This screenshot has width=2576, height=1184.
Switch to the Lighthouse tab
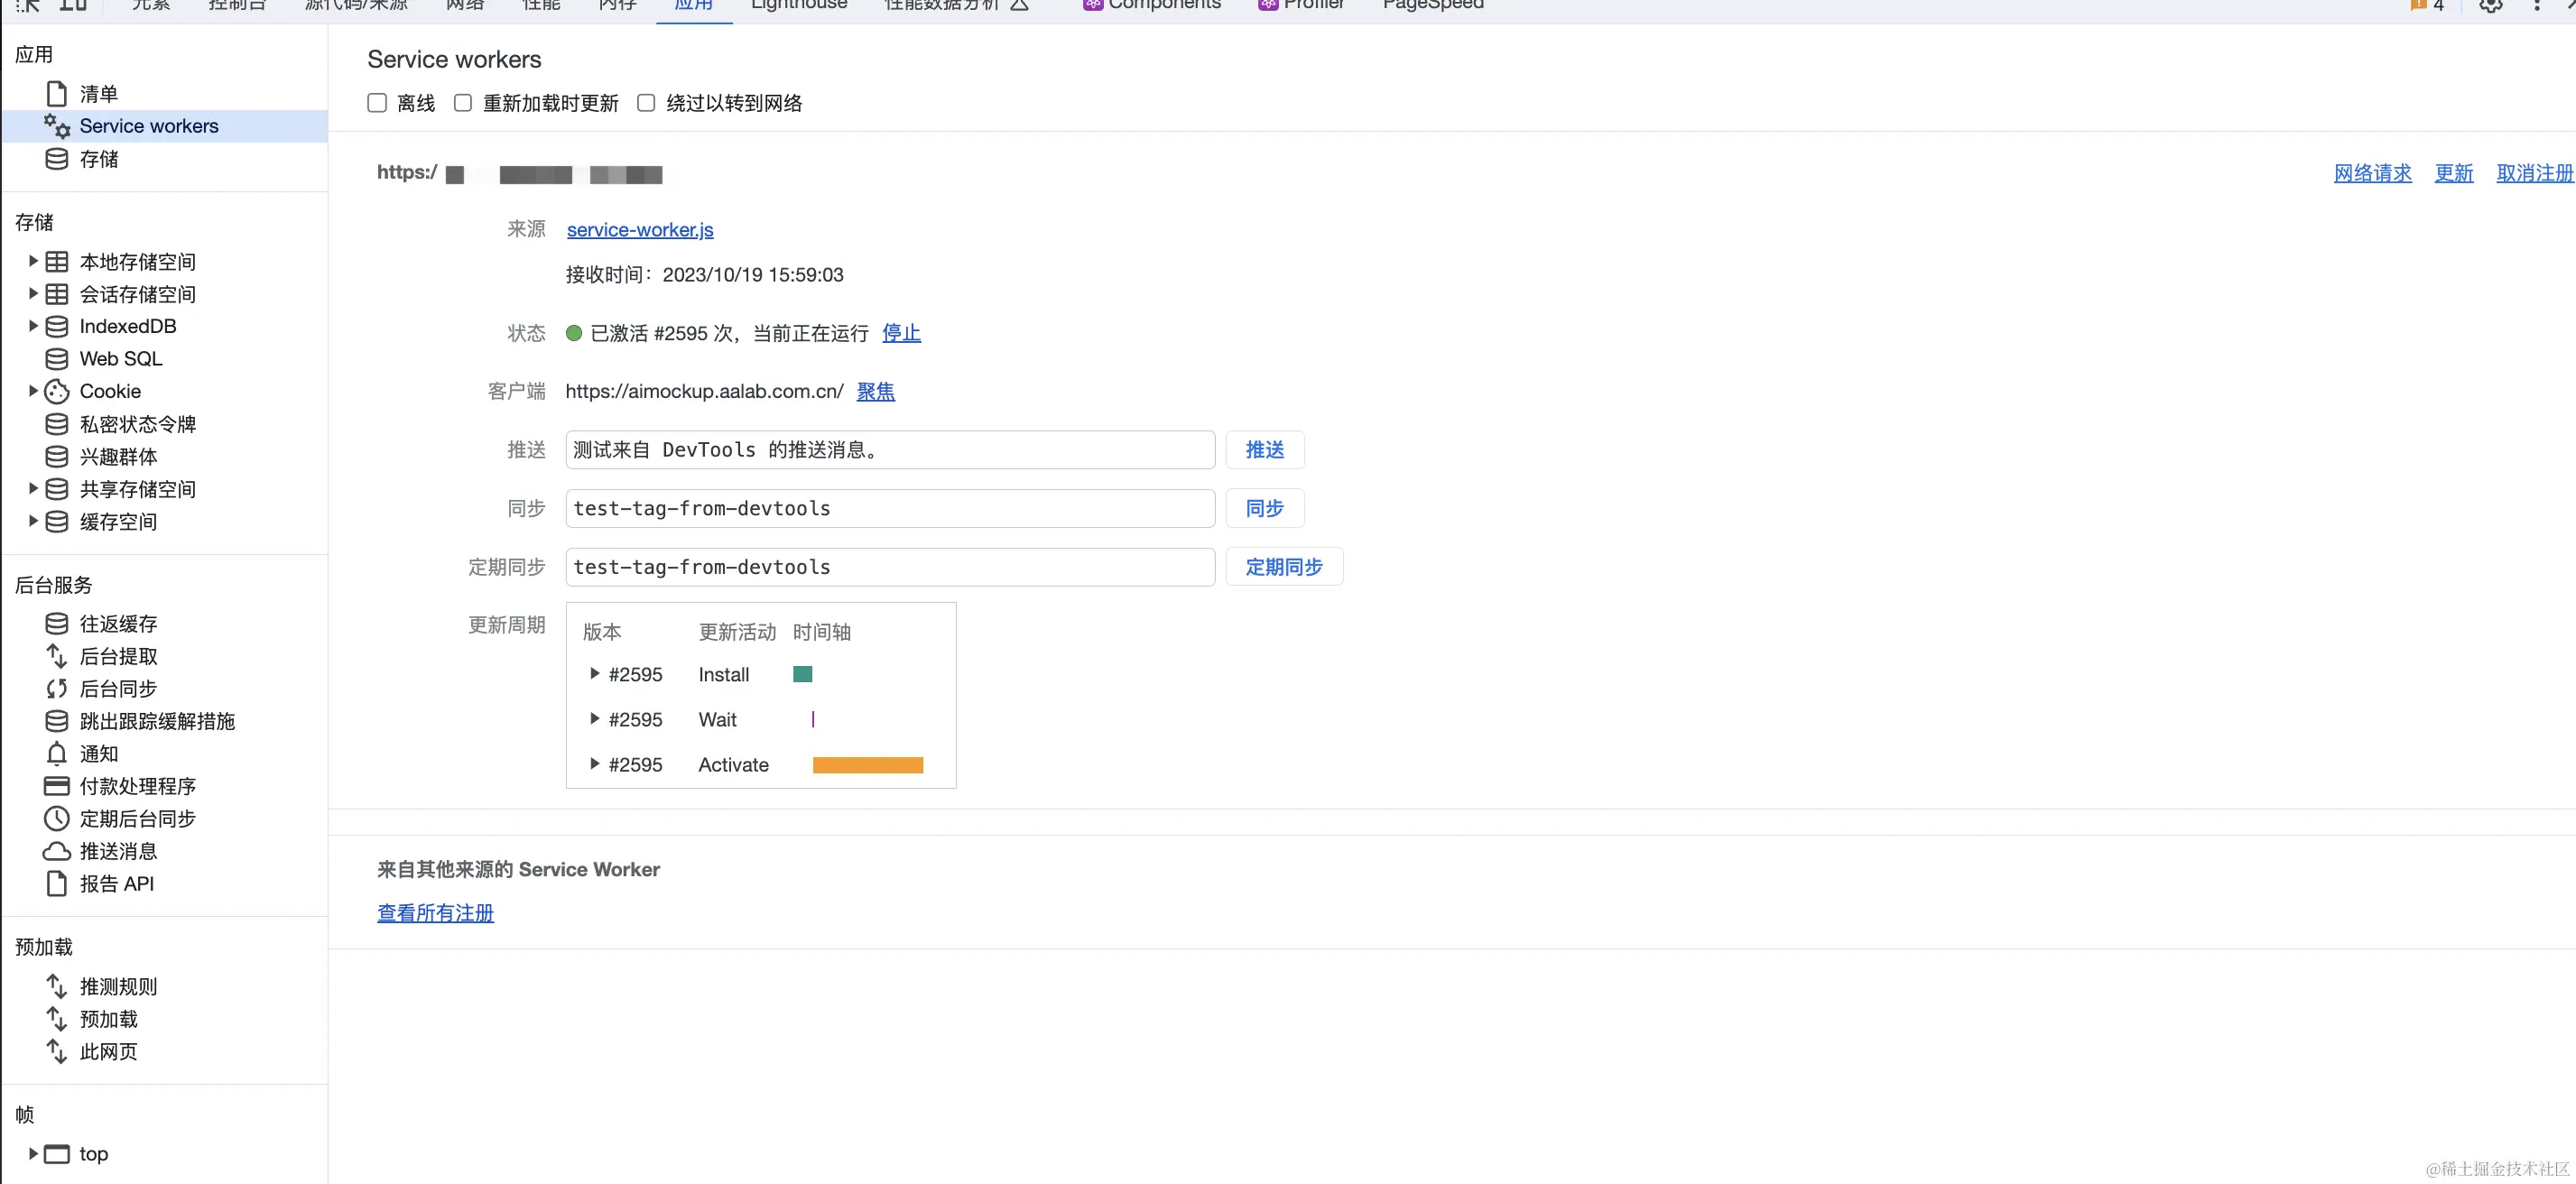(x=798, y=5)
